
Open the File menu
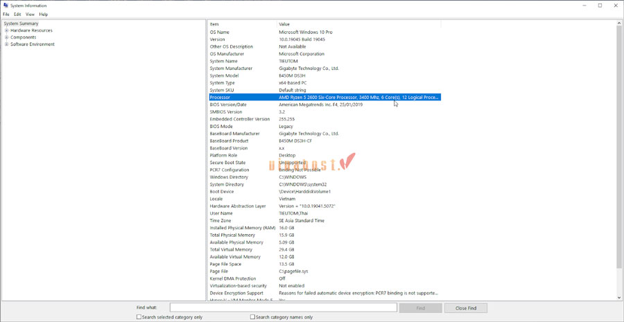[x=6, y=15]
